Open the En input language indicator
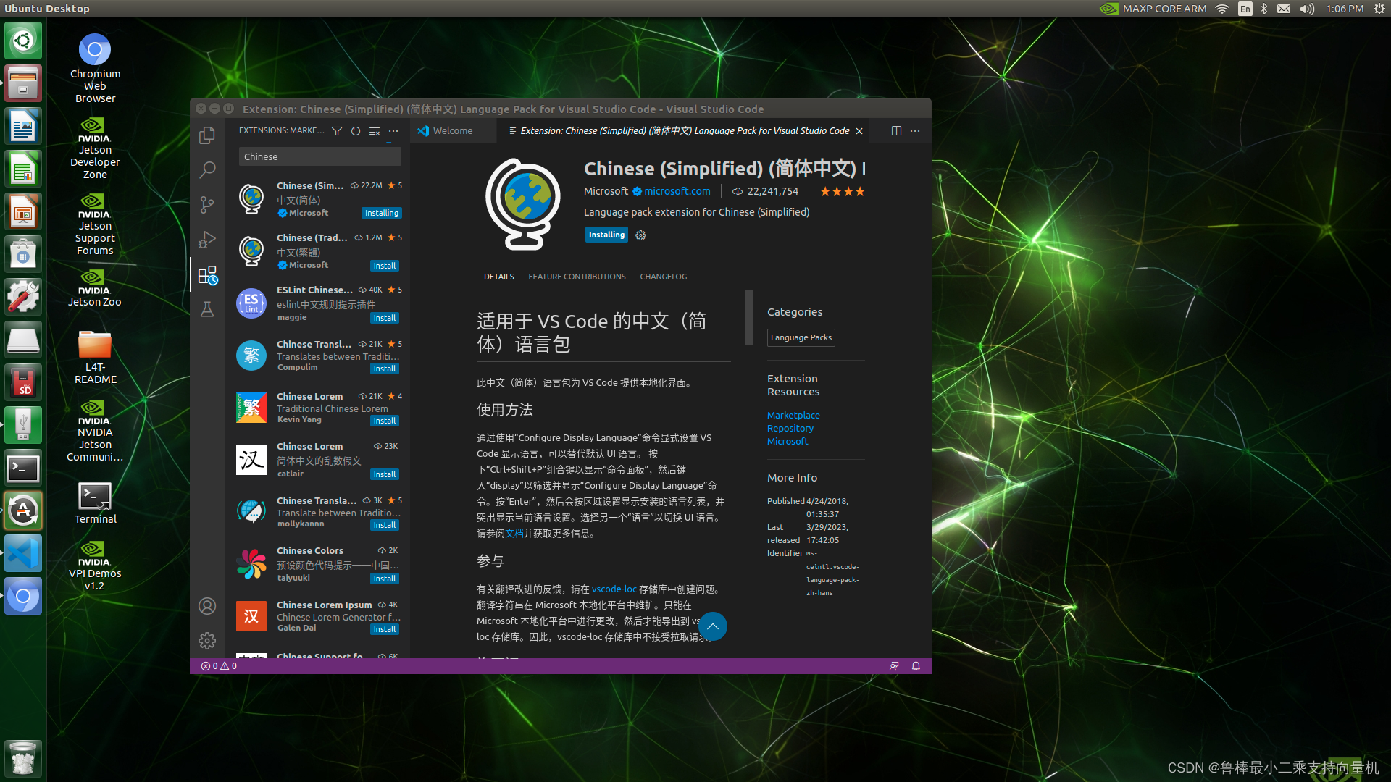The width and height of the screenshot is (1391, 782). coord(1245,9)
